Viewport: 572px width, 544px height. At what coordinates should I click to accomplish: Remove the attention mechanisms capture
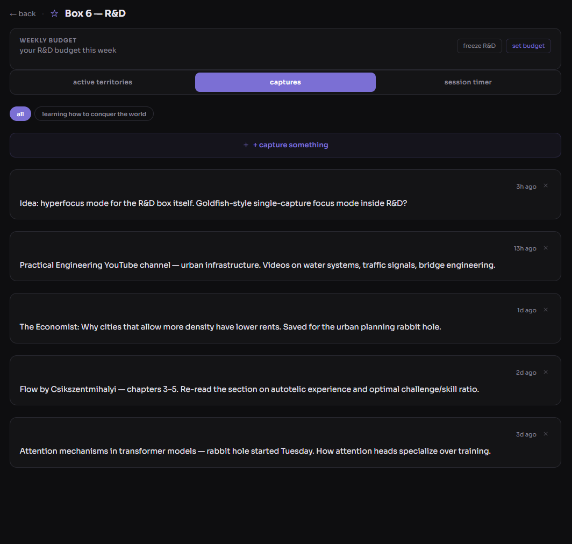[546, 434]
